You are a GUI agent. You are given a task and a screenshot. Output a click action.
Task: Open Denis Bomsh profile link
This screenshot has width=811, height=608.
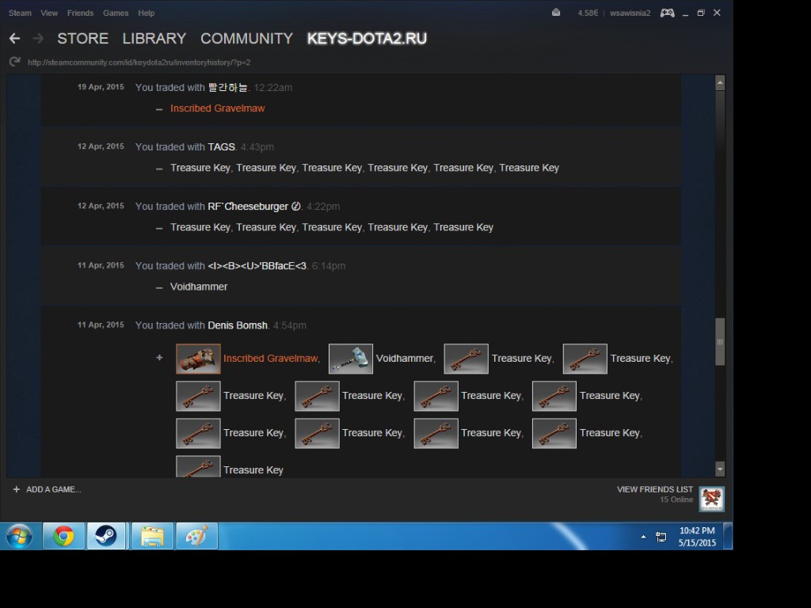(x=238, y=325)
